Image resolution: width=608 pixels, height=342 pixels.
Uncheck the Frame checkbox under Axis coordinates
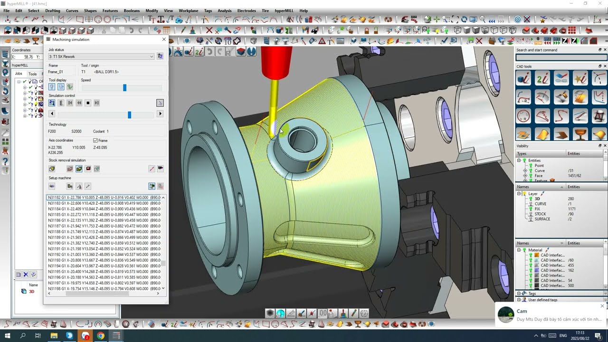[x=95, y=141]
